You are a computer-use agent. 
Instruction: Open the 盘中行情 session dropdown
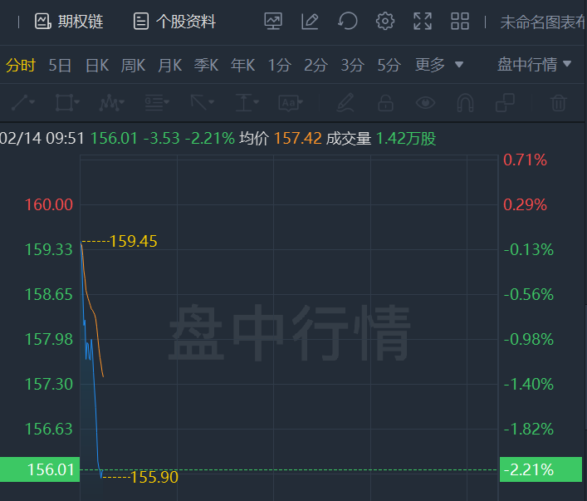click(x=534, y=65)
